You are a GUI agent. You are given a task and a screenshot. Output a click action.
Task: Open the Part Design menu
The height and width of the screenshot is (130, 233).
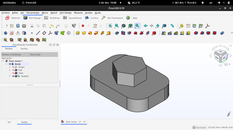[66, 13]
